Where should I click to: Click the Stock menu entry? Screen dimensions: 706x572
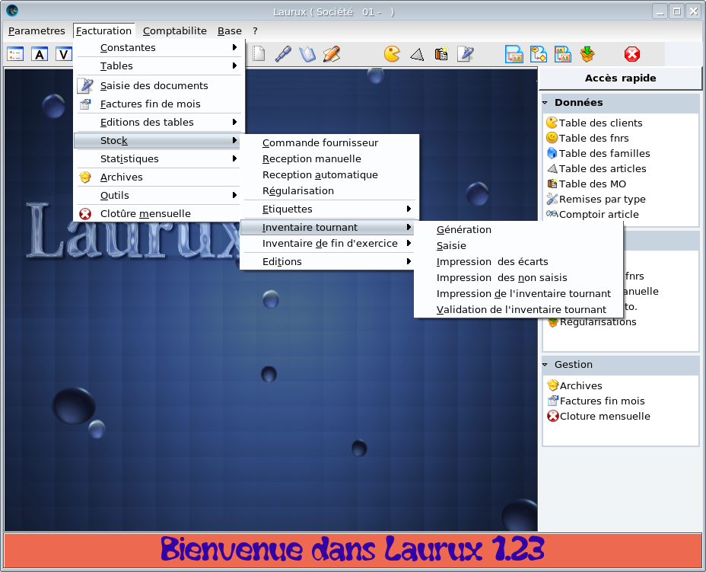coord(158,141)
